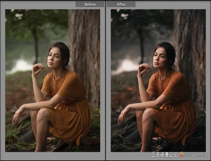The image size is (211, 161).
Task: Select the Before photo preview
Action: tap(53, 80)
